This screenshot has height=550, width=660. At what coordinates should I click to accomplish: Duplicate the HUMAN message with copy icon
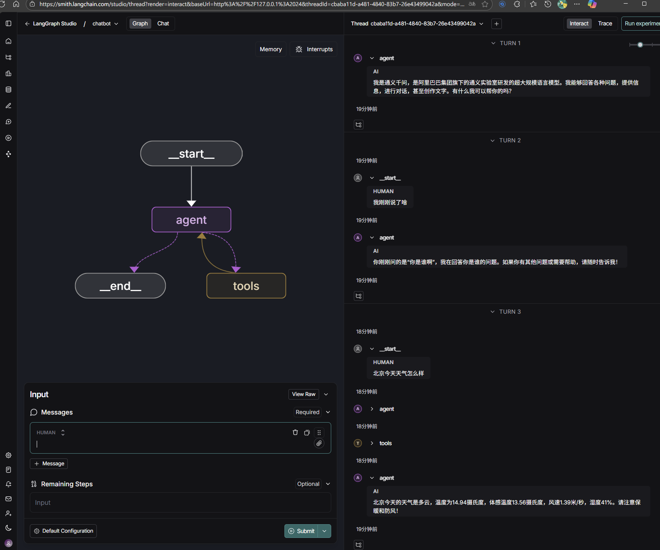click(x=307, y=432)
